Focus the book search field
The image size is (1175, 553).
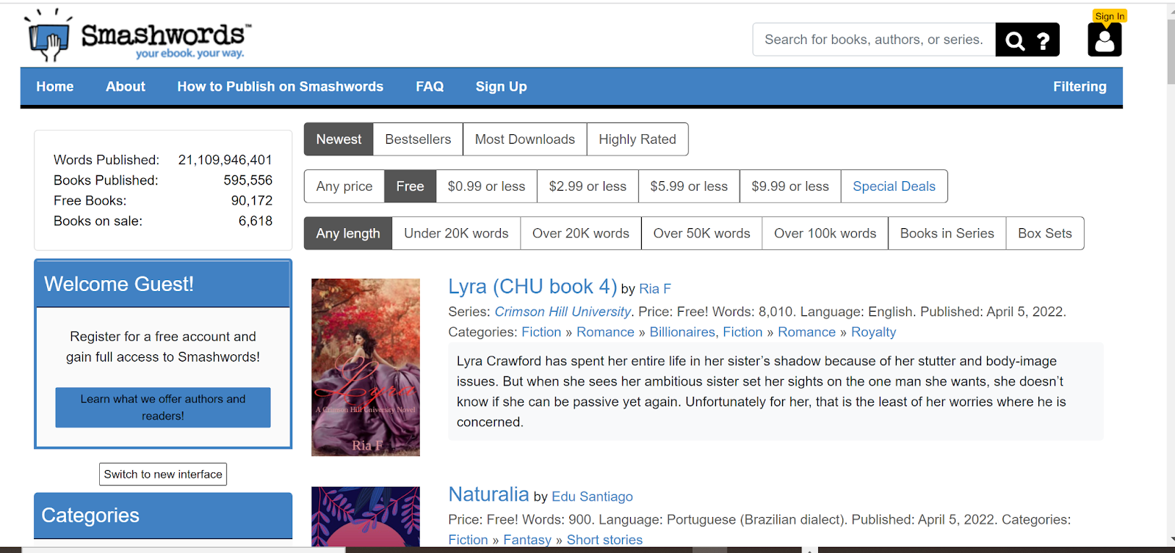pos(874,40)
